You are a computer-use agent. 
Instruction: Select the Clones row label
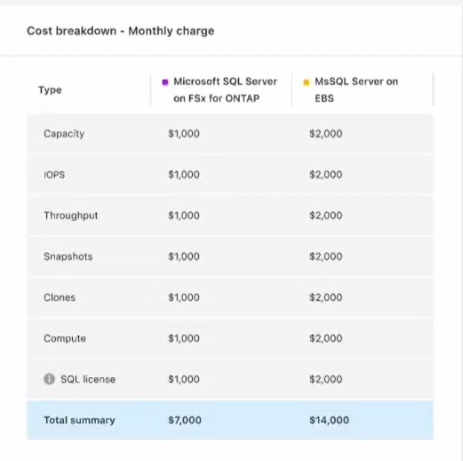(60, 298)
